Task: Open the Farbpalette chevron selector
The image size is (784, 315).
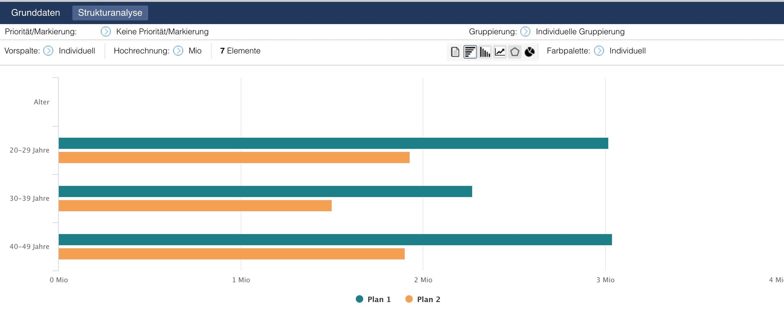Action: coord(599,51)
